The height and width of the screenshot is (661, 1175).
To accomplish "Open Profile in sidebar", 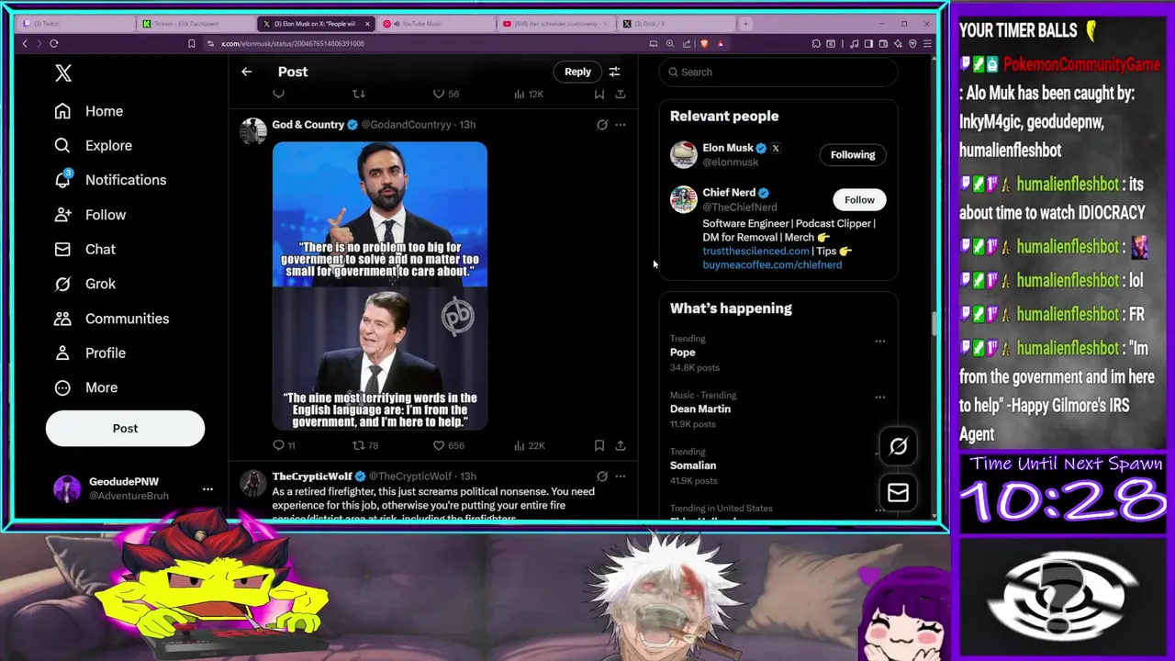I will [90, 353].
